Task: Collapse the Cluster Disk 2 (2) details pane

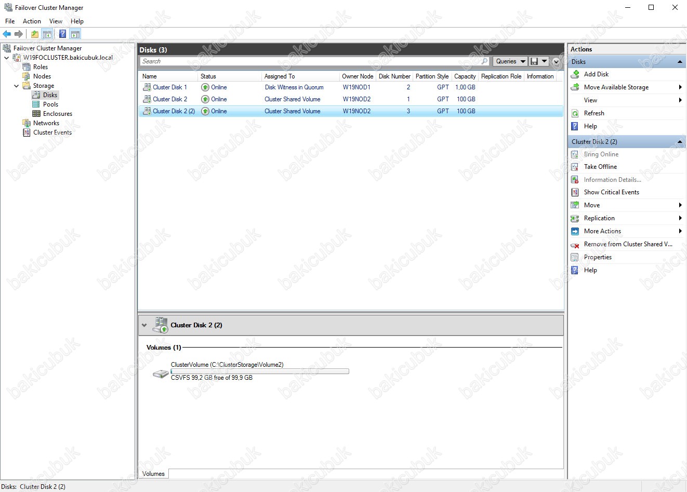Action: click(144, 325)
